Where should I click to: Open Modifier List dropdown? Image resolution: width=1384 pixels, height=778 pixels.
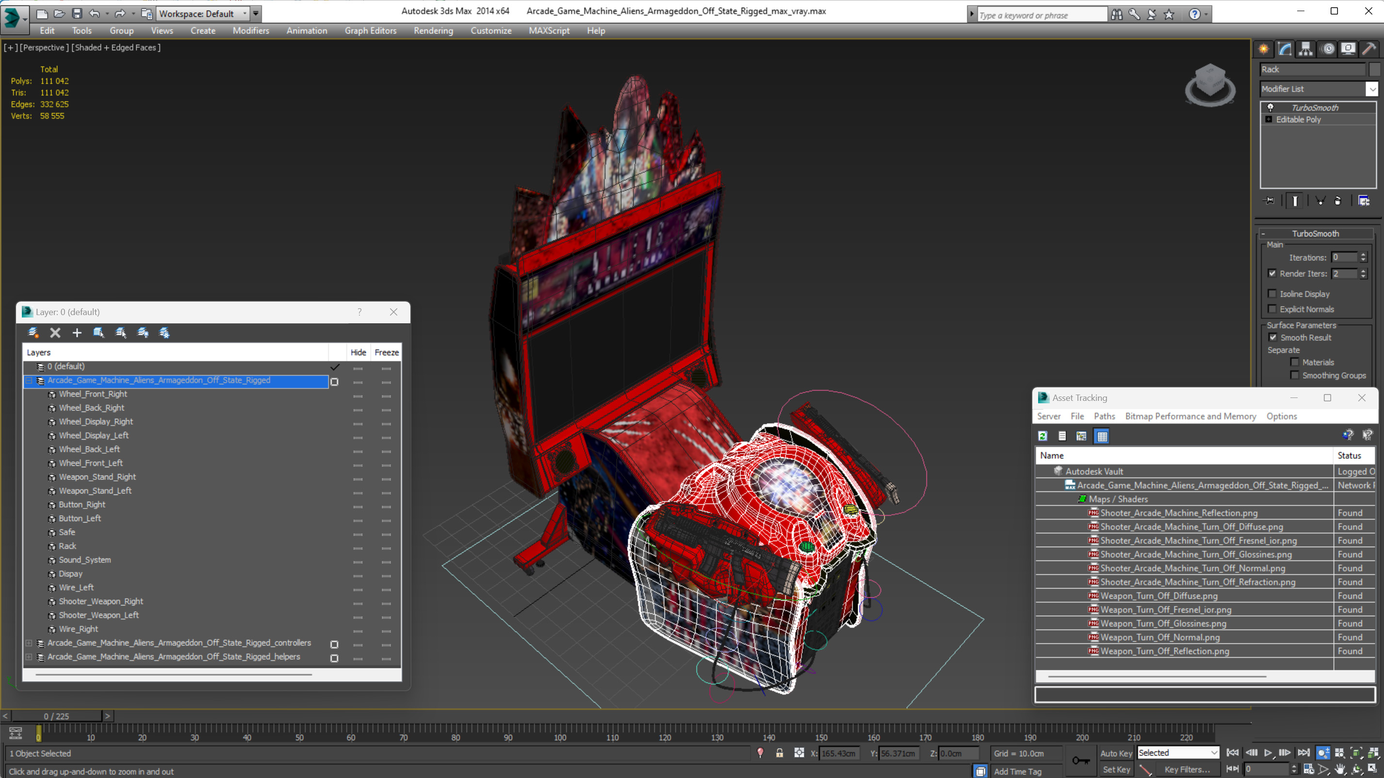click(1373, 89)
